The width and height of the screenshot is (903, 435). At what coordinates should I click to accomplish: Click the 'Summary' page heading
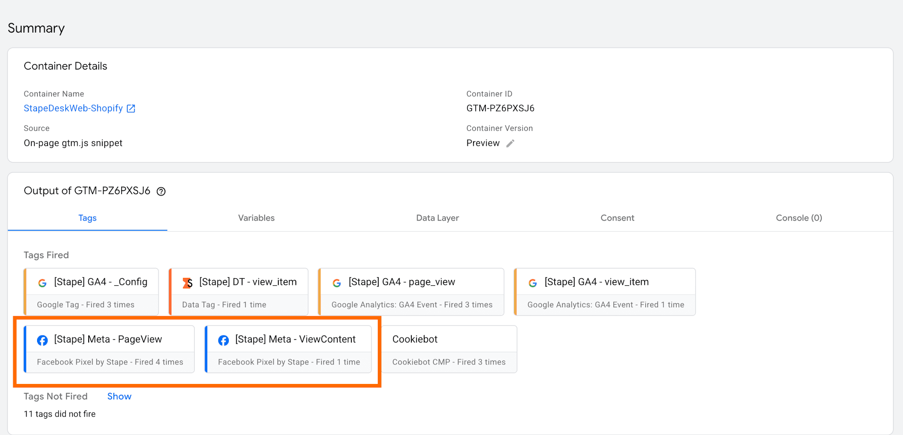(x=36, y=28)
